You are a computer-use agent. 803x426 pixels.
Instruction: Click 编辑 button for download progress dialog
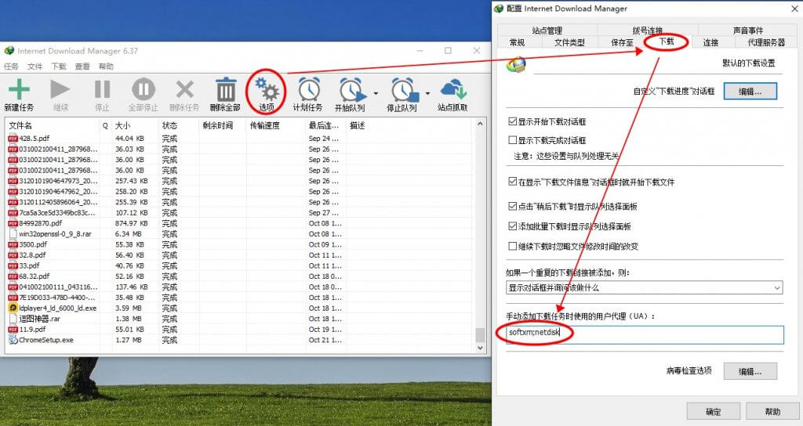click(x=750, y=92)
